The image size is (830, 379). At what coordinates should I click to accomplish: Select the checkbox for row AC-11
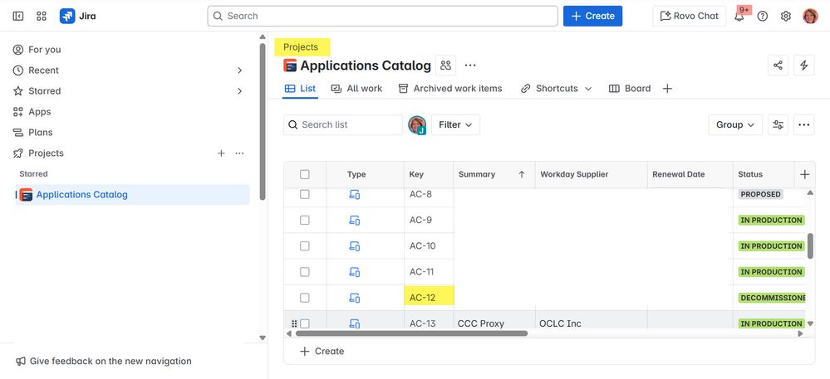[305, 272]
